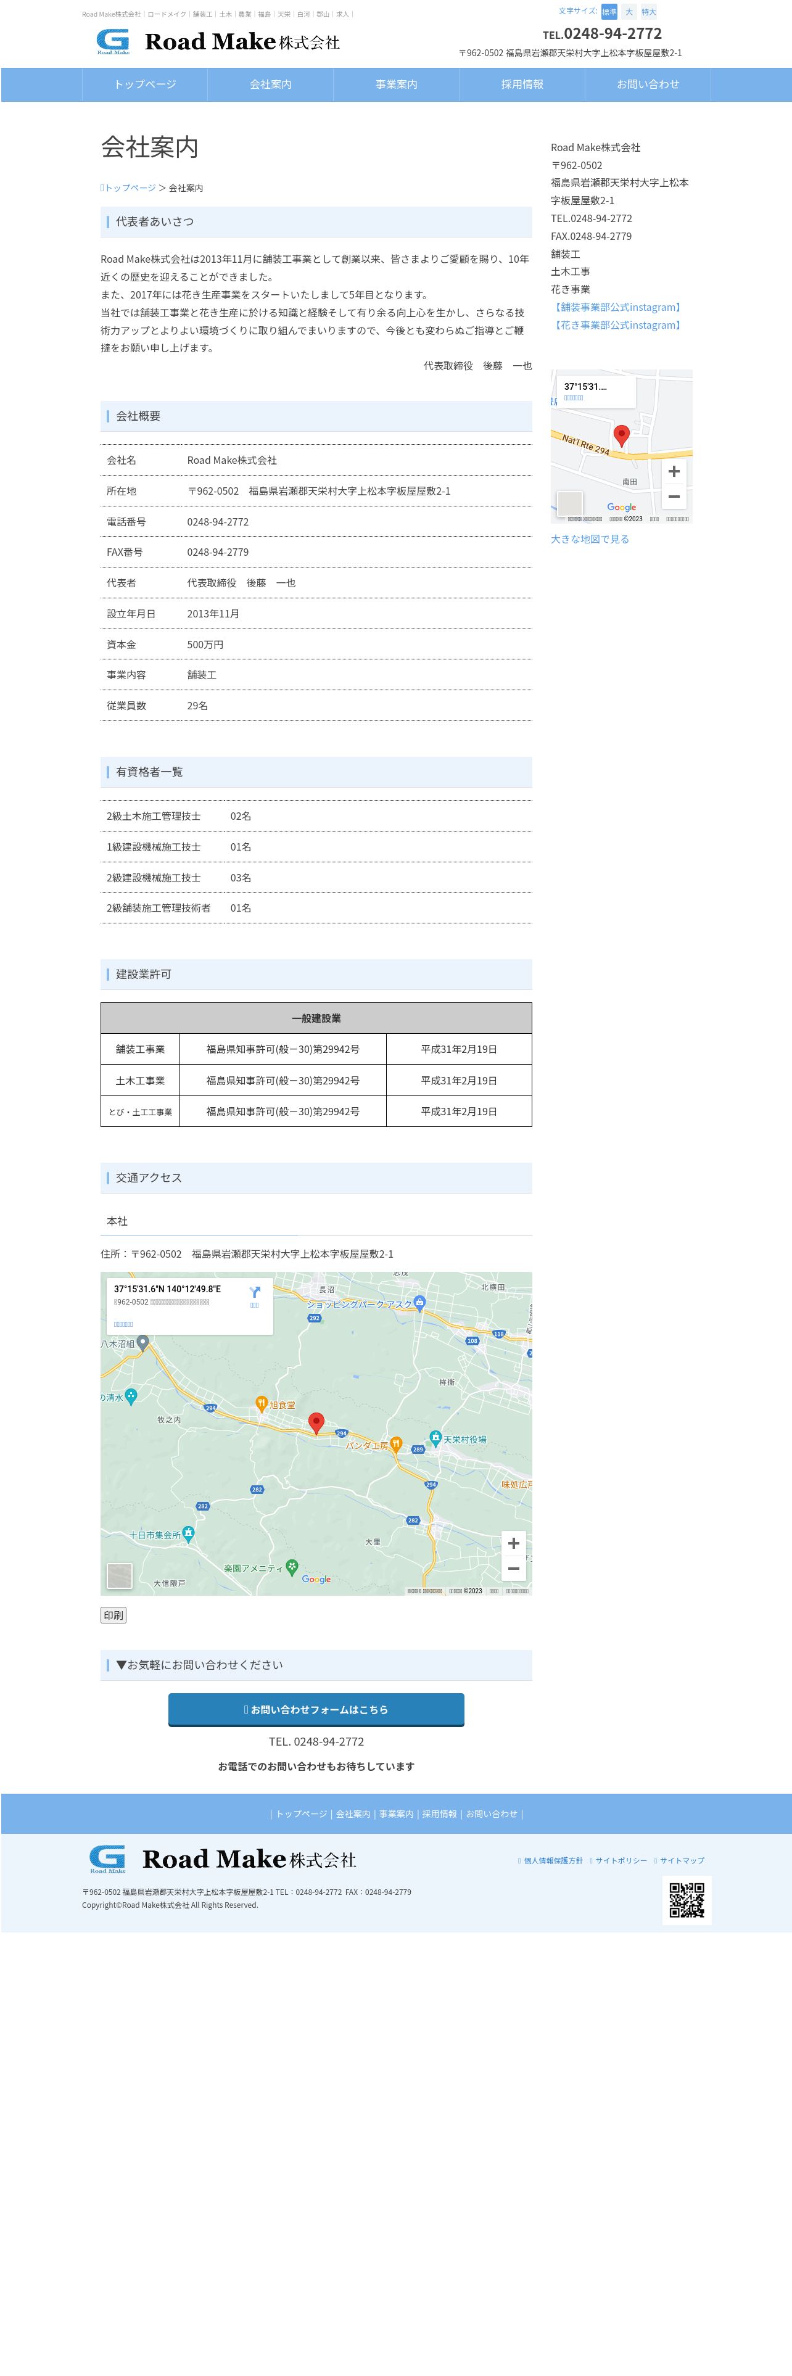Click 十日市集会所 marker on map
The width and height of the screenshot is (792, 2376).
coord(188,1534)
